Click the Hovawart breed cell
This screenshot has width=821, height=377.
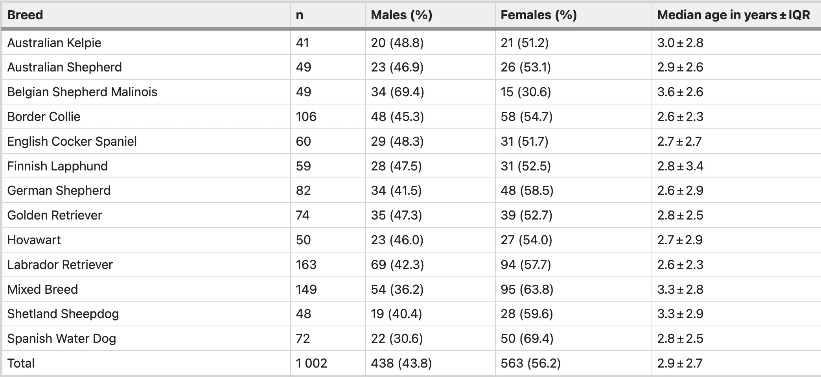(34, 240)
